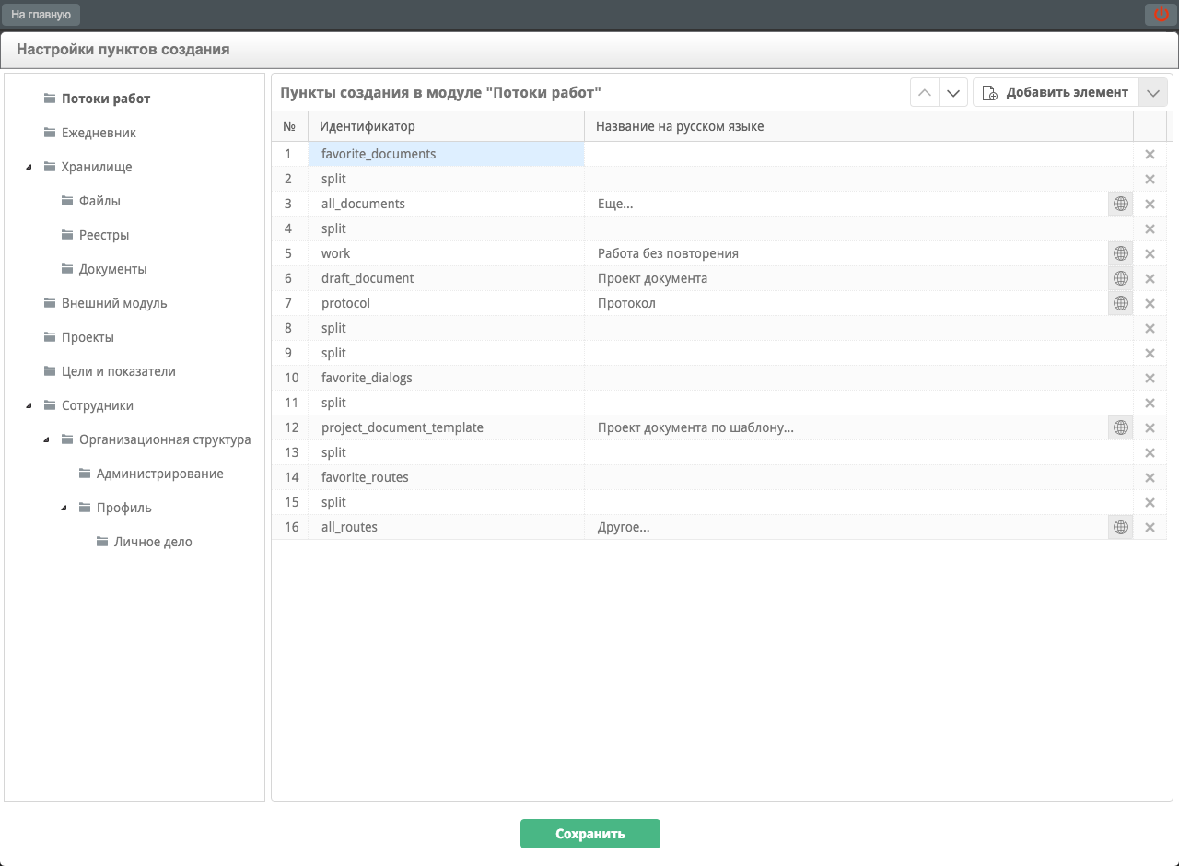Click the Другое... name cell
1179x866 pixels.
[846, 527]
